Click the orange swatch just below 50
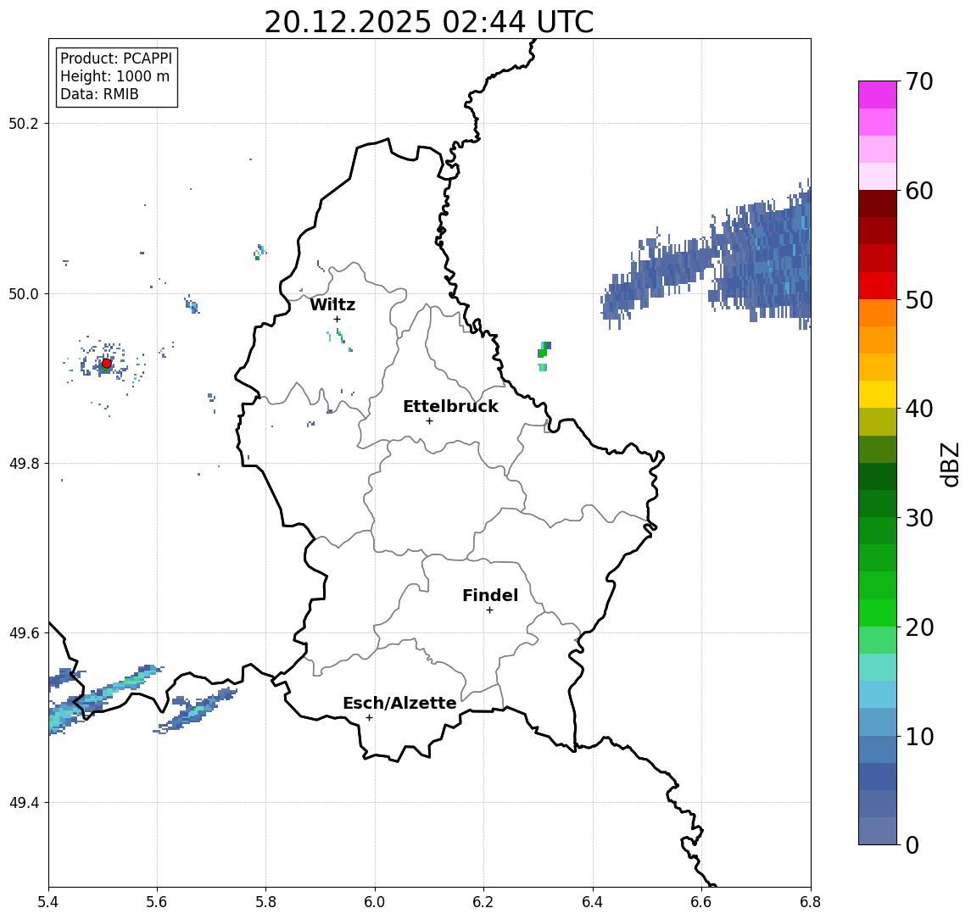This screenshot has height=919, width=971. 878,313
